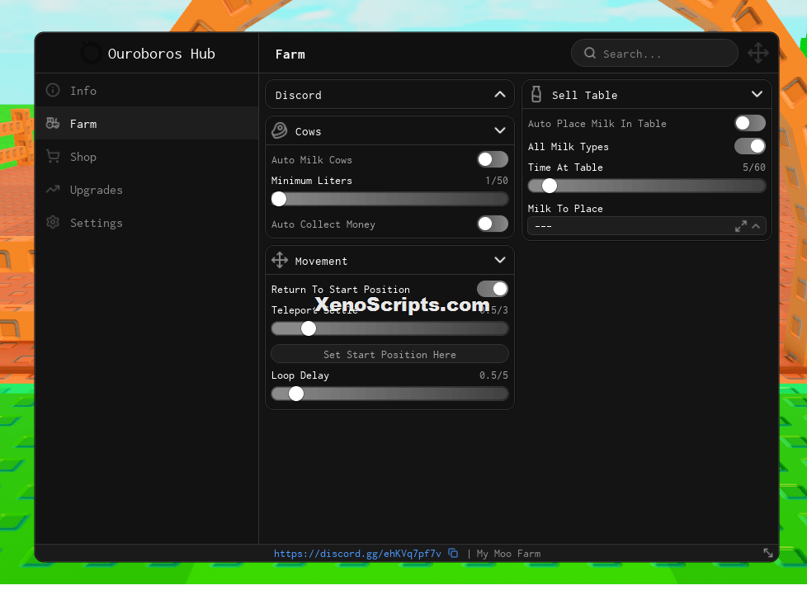Open the discord.gg invite link
This screenshot has width=807, height=609.
click(357, 554)
